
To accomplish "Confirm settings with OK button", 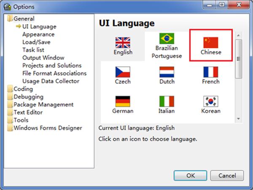I will 191,176.
